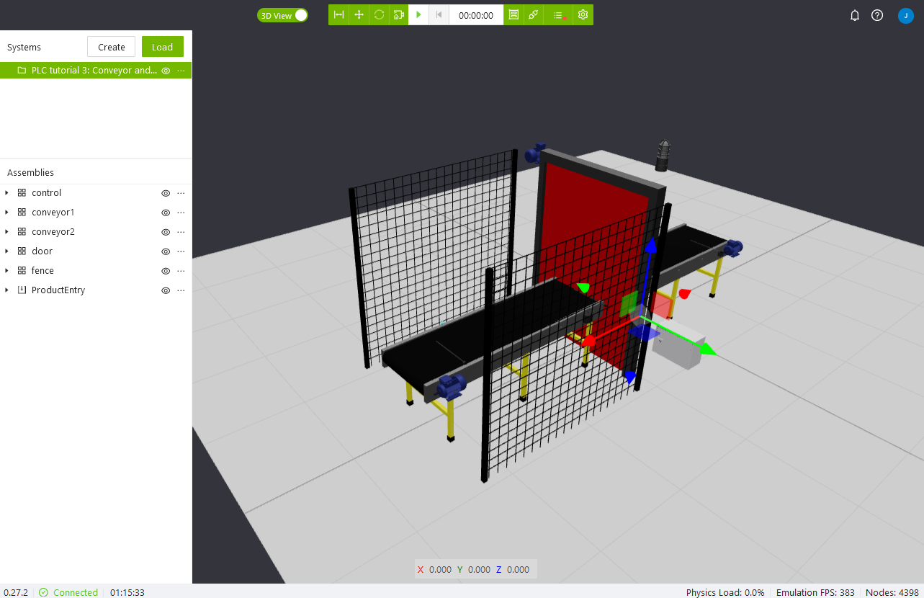The height and width of the screenshot is (598, 924).
Task: Expand the control assembly tree node
Action: (x=7, y=193)
